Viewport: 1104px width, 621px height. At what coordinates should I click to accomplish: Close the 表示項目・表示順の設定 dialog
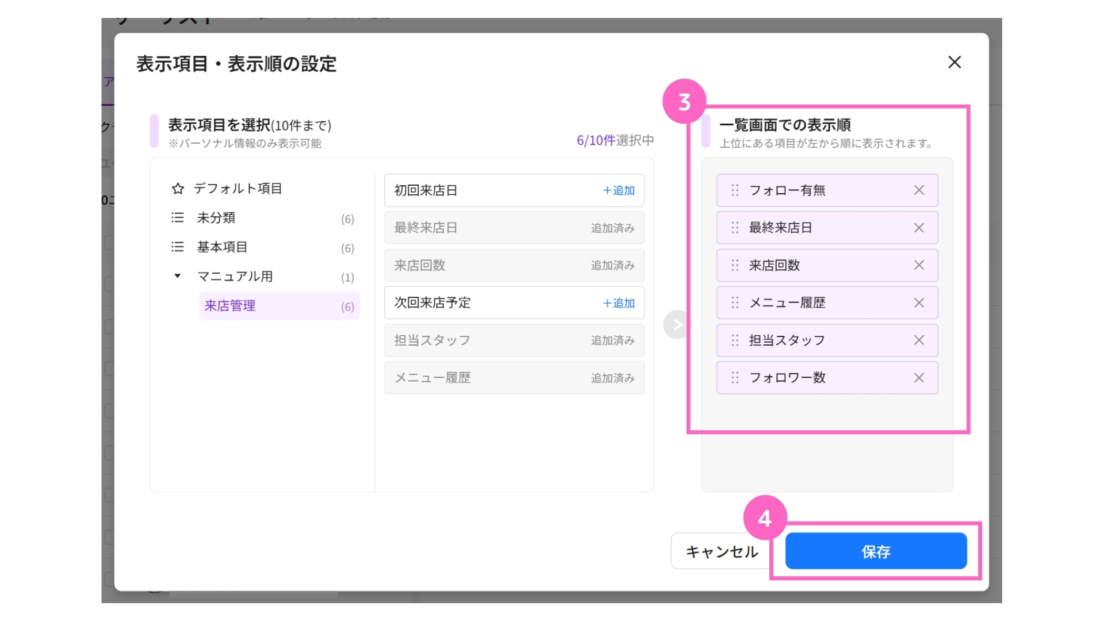coord(954,62)
